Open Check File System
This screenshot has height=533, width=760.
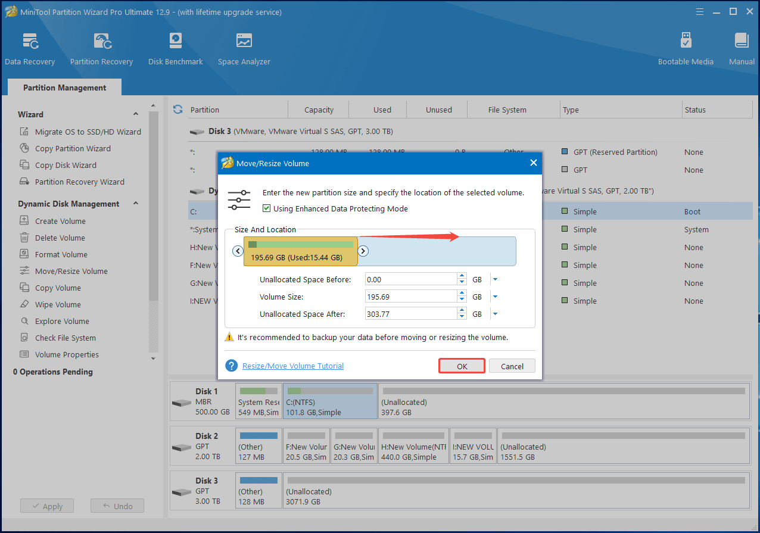click(67, 338)
